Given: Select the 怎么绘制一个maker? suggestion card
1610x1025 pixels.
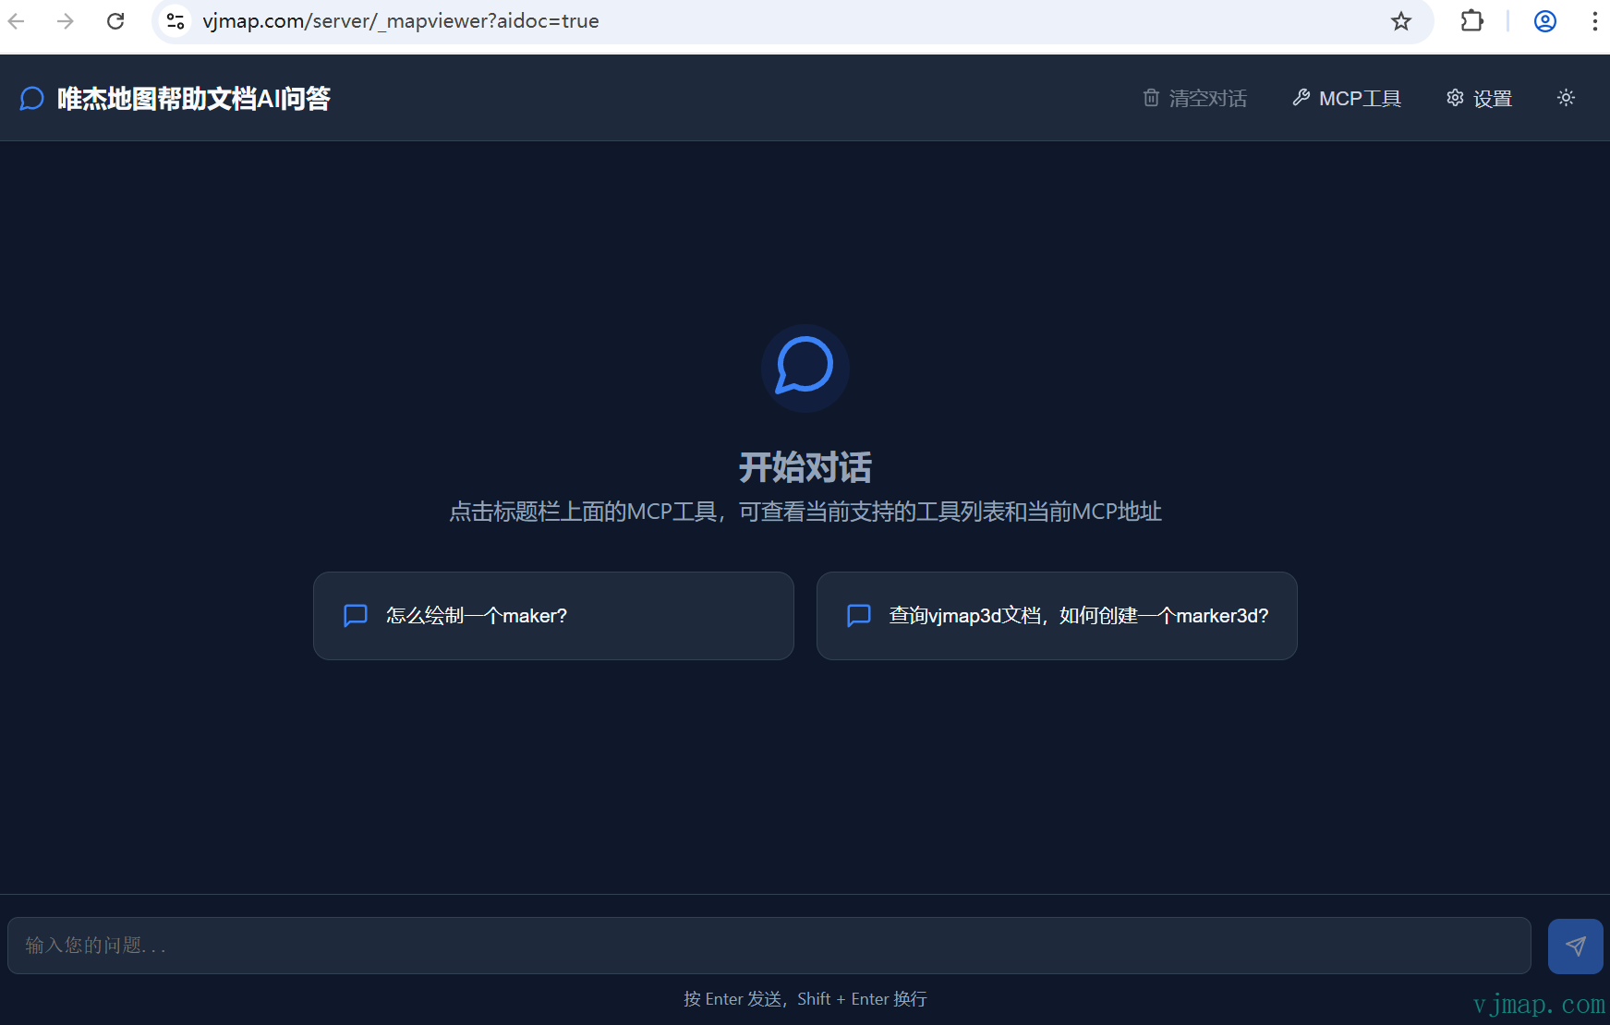Looking at the screenshot, I should point(553,616).
